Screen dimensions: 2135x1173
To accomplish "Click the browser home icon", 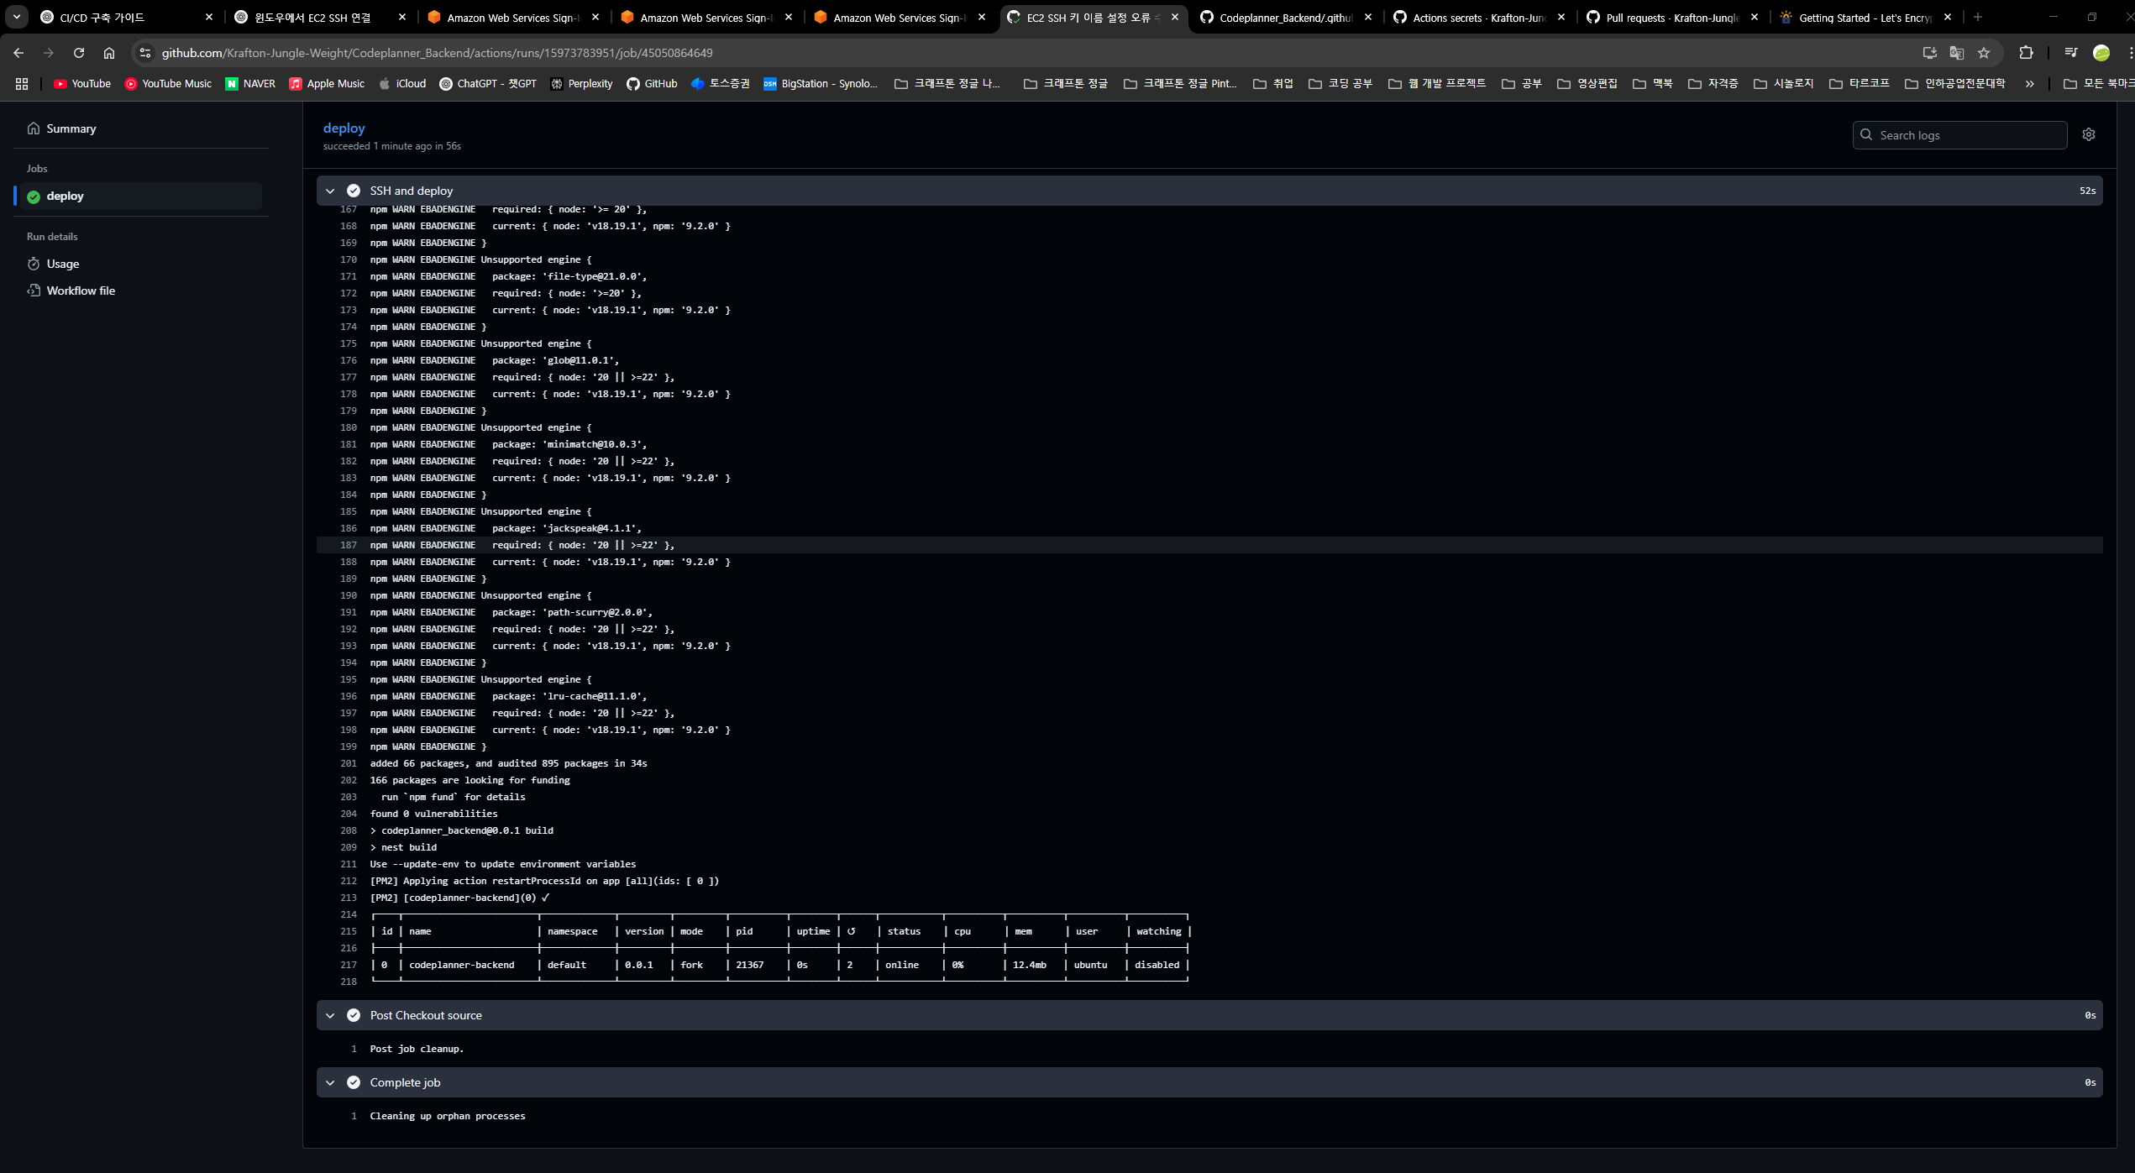I will [109, 53].
